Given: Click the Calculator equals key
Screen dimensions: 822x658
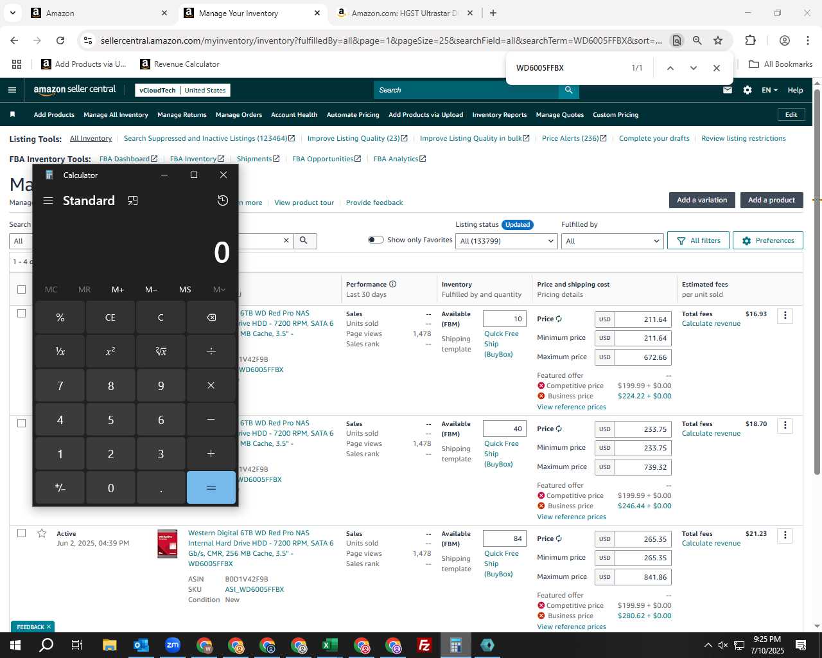Looking at the screenshot, I should [x=211, y=488].
